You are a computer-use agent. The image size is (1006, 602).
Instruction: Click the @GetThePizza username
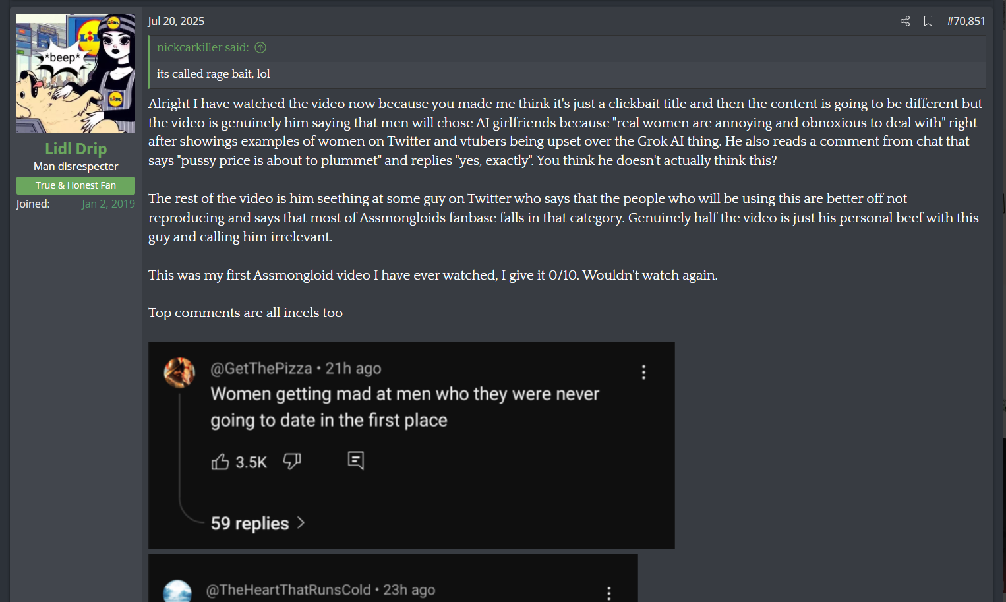point(261,369)
